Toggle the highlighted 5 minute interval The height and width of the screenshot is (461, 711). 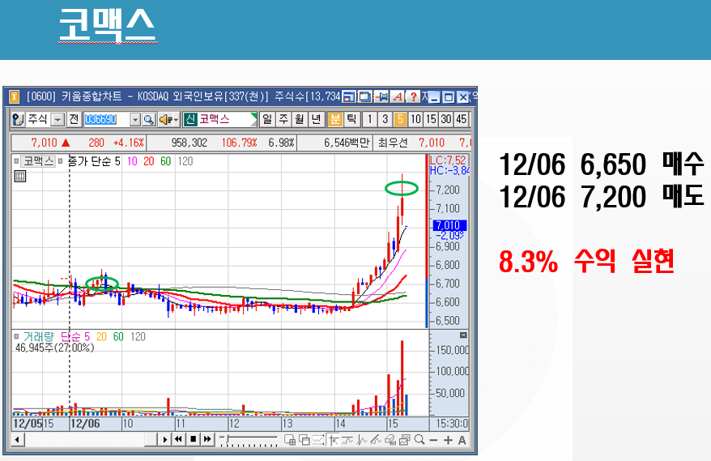click(400, 120)
